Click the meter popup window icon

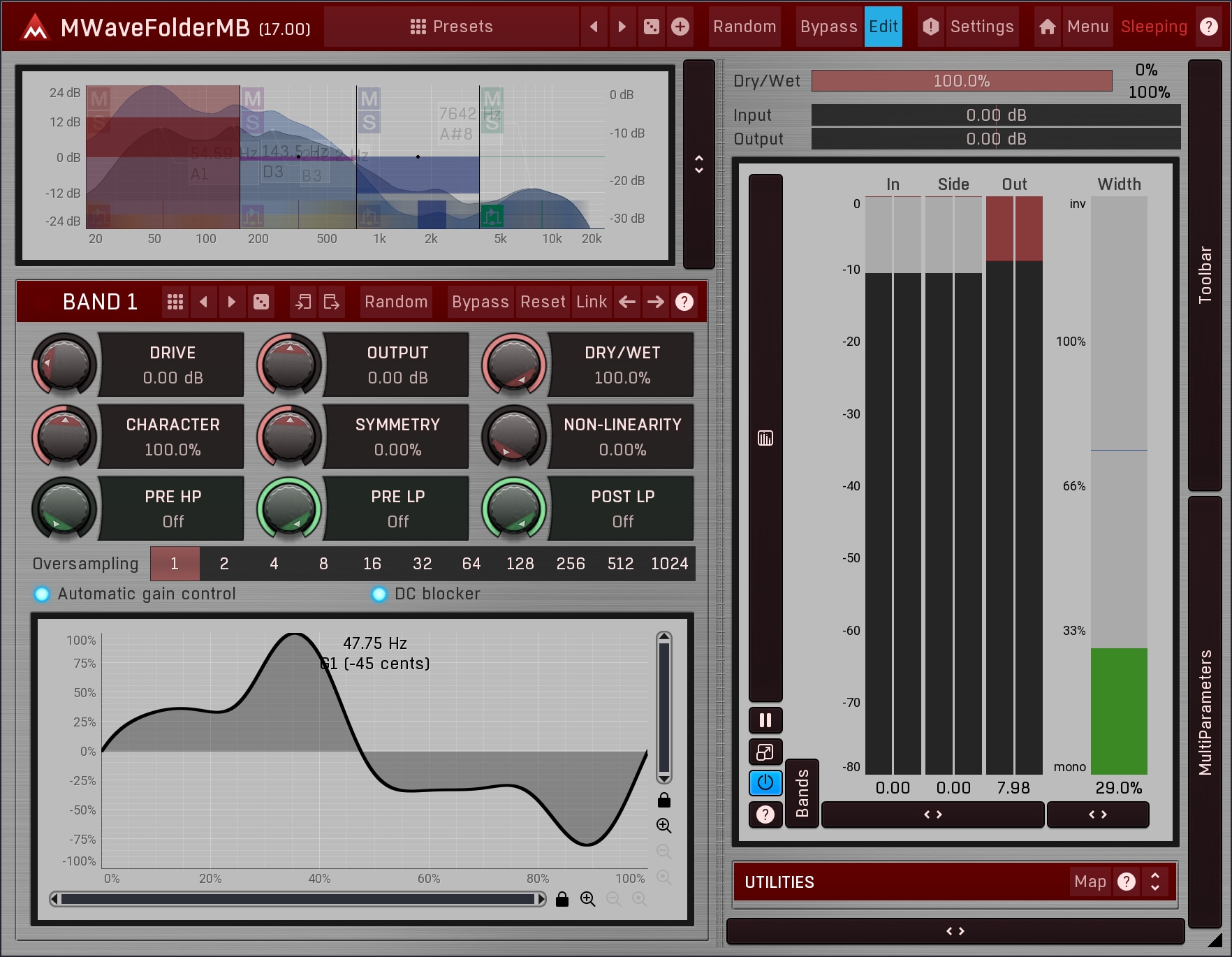click(x=765, y=752)
